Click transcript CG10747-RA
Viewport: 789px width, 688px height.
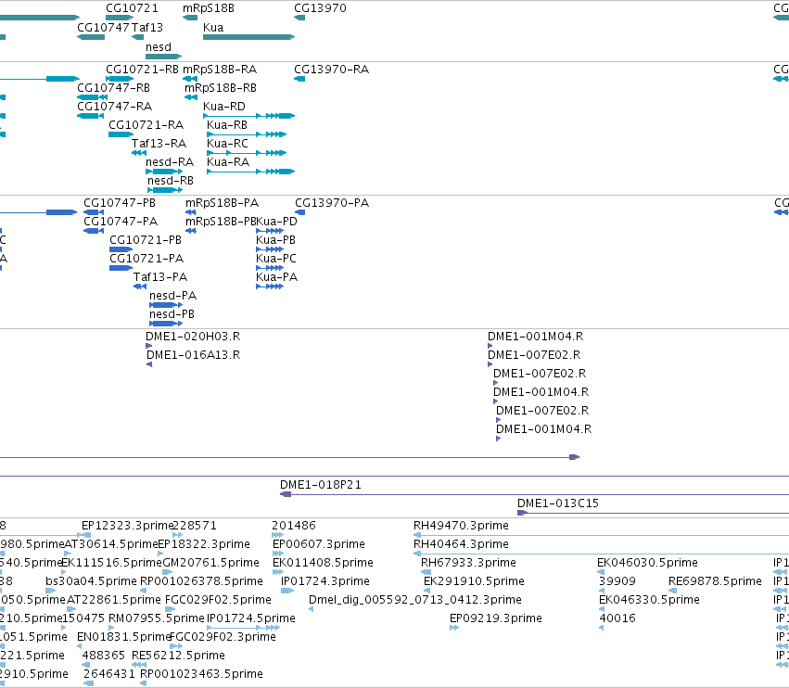90,116
